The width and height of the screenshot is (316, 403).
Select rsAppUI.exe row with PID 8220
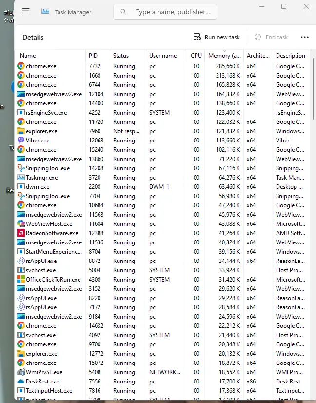click(x=162, y=298)
